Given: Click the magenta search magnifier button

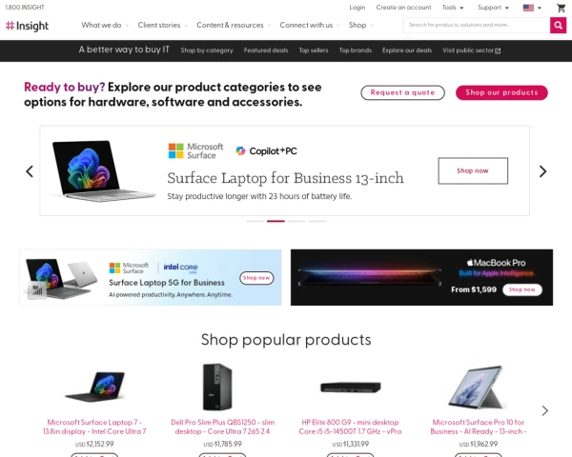Looking at the screenshot, I should click(x=558, y=25).
